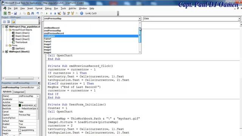This screenshot has height=136, width=242.
Task: Open the Help menu
Action: coord(92,8)
